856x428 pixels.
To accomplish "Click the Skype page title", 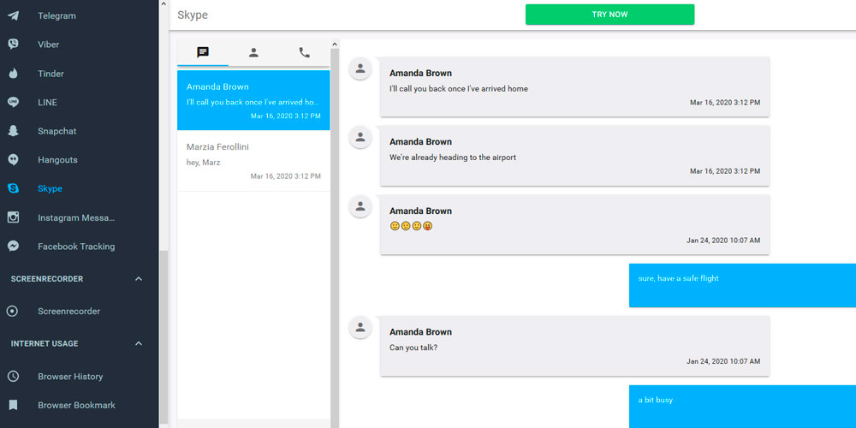I will pyautogui.click(x=193, y=15).
